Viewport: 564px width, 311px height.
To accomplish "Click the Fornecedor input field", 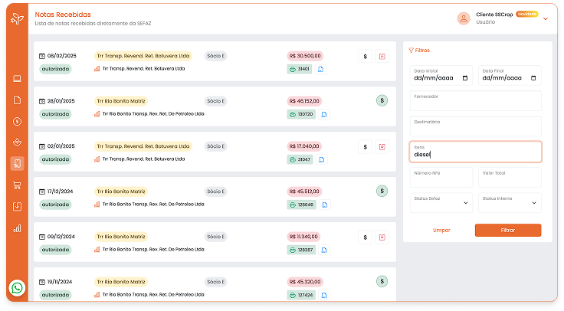I will (x=475, y=102).
